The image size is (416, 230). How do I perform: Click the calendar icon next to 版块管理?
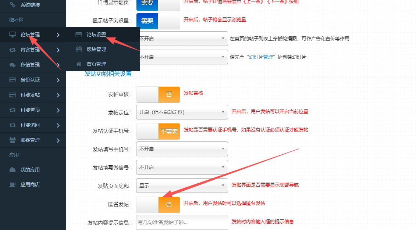click(x=79, y=49)
